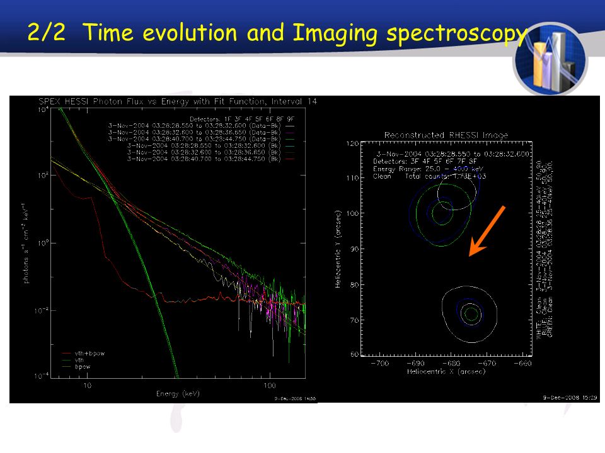Select the left photon flux spectrum plot
The height and width of the screenshot is (453, 605).
coord(163,249)
